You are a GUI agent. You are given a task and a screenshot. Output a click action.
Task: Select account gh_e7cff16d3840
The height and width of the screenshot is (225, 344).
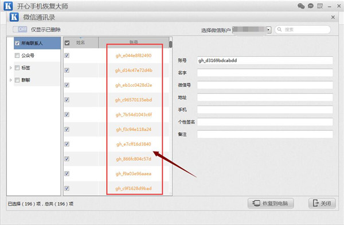(134, 144)
